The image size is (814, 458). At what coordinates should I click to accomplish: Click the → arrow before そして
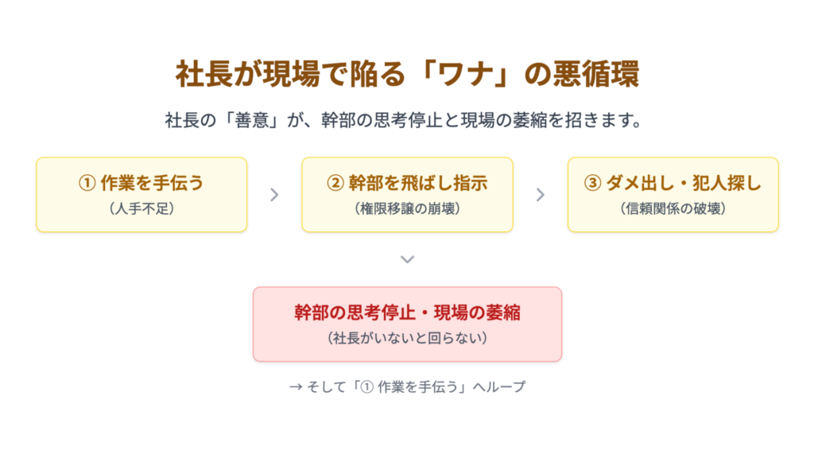pyautogui.click(x=294, y=386)
